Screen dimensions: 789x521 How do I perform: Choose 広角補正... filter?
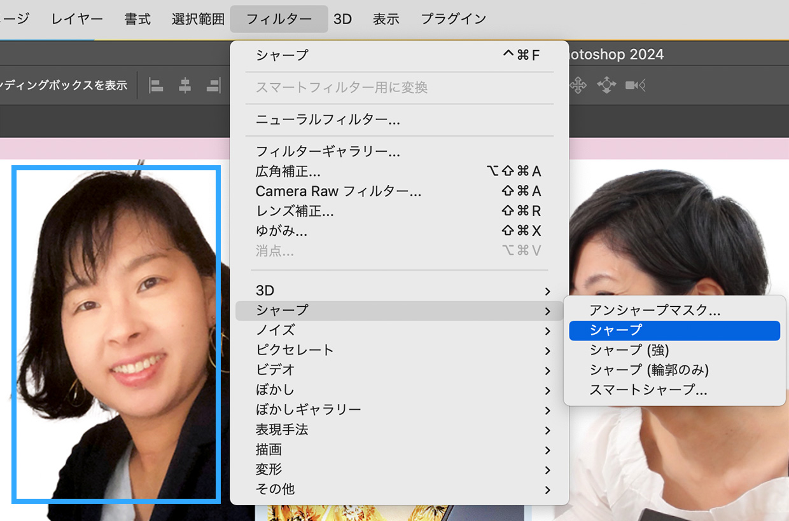pyautogui.click(x=399, y=172)
